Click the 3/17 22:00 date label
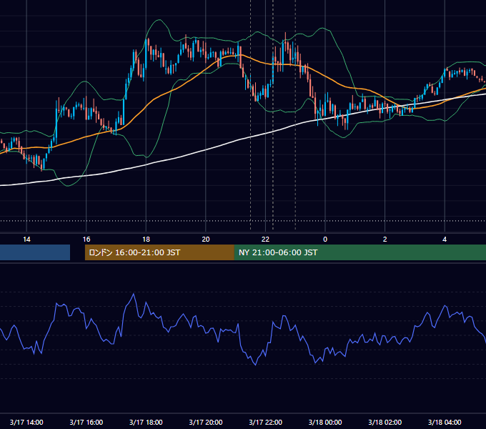The width and height of the screenshot is (486, 429). pos(265,422)
